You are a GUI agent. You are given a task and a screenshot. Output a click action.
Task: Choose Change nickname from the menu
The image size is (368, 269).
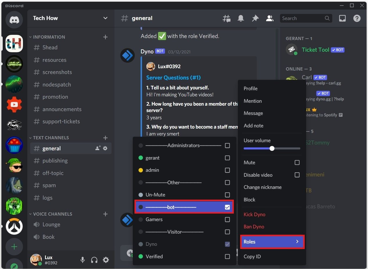(x=263, y=187)
